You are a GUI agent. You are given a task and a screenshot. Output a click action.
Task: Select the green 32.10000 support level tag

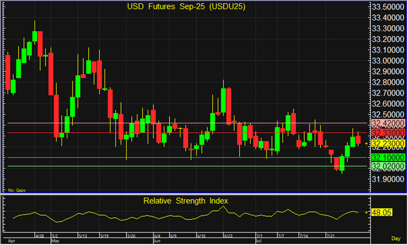pyautogui.click(x=387, y=158)
